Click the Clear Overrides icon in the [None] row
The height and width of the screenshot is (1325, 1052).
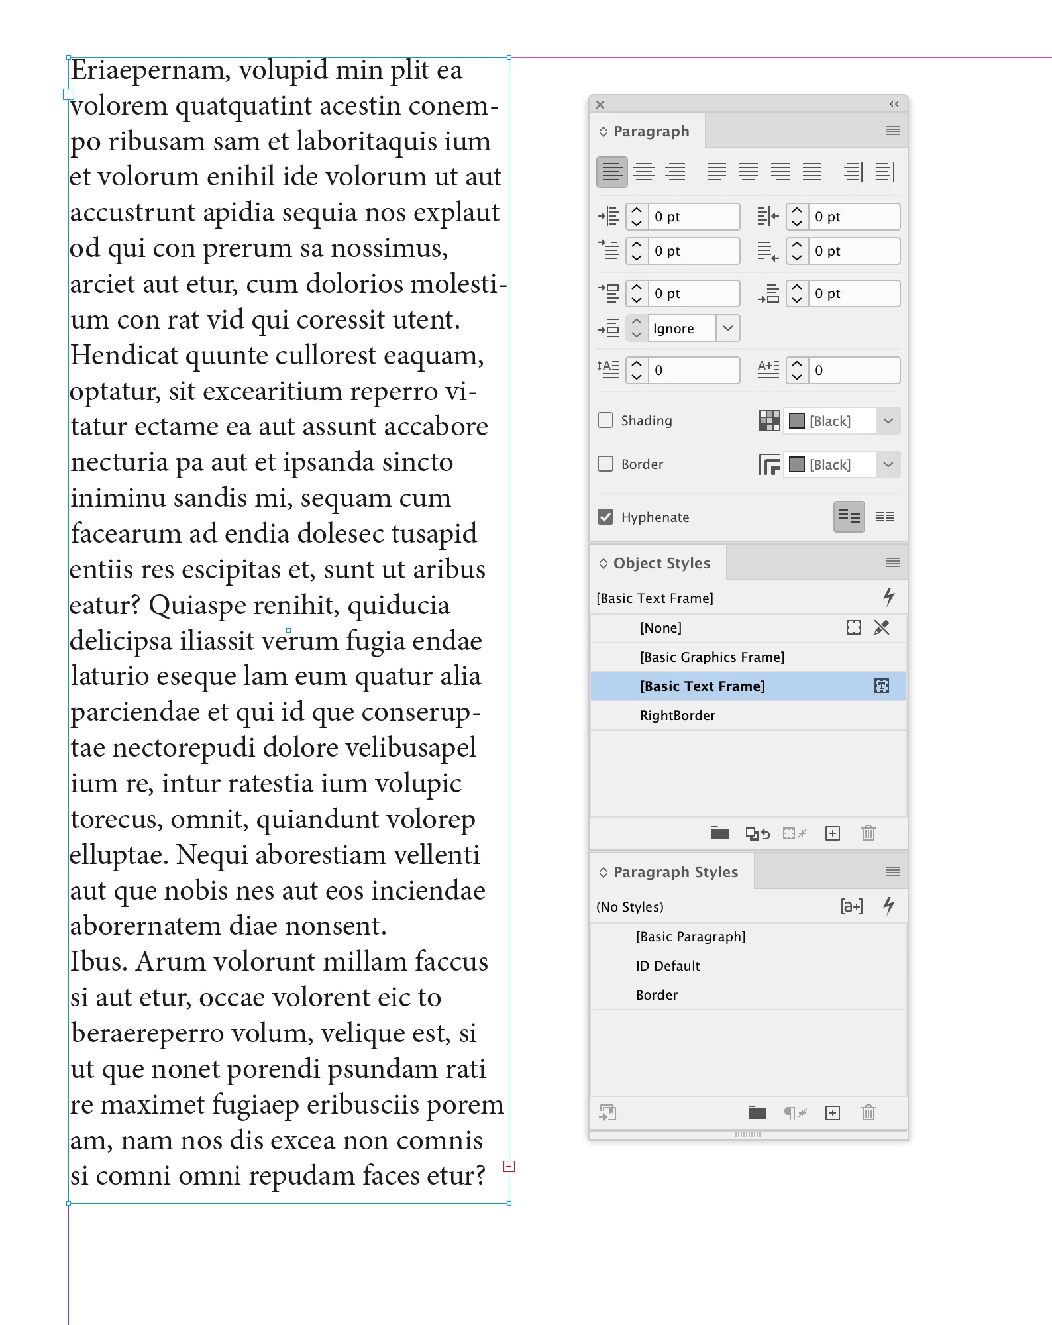pyautogui.click(x=881, y=627)
